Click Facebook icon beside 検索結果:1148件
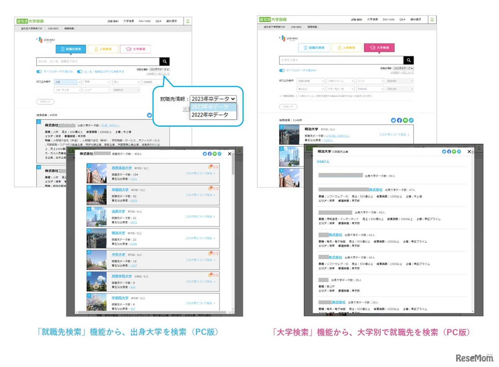This screenshot has width=499, height=367. click(x=399, y=120)
